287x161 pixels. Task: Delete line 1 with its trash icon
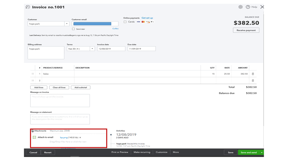click(x=253, y=74)
